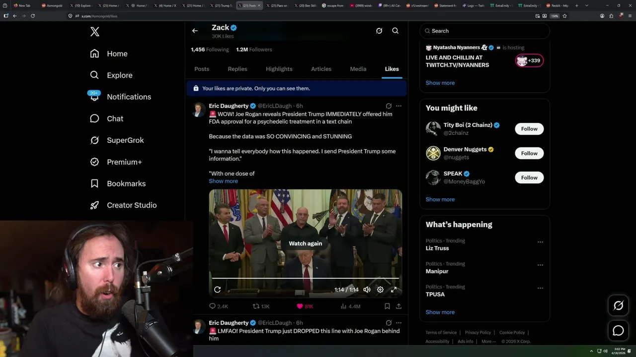Viewport: 636px width, 357px height.
Task: Switch to the Posts tab
Action: (x=202, y=69)
